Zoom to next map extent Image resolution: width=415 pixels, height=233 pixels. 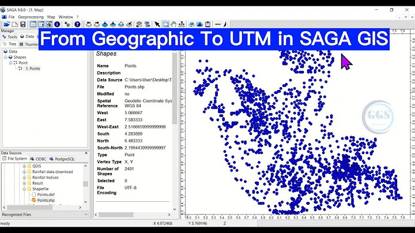[97, 24]
